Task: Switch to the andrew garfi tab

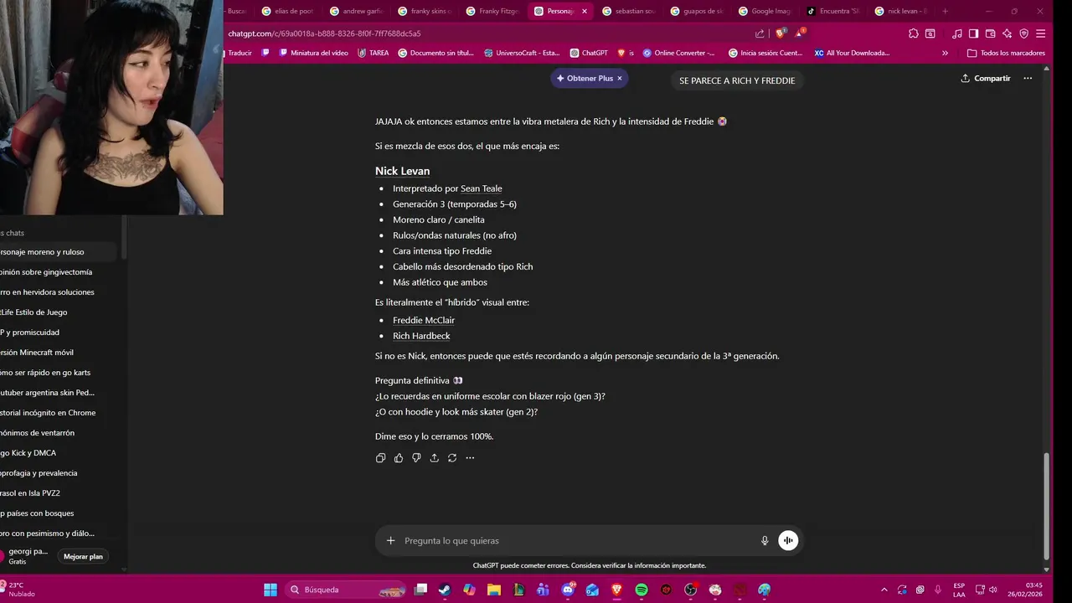Action: [357, 11]
